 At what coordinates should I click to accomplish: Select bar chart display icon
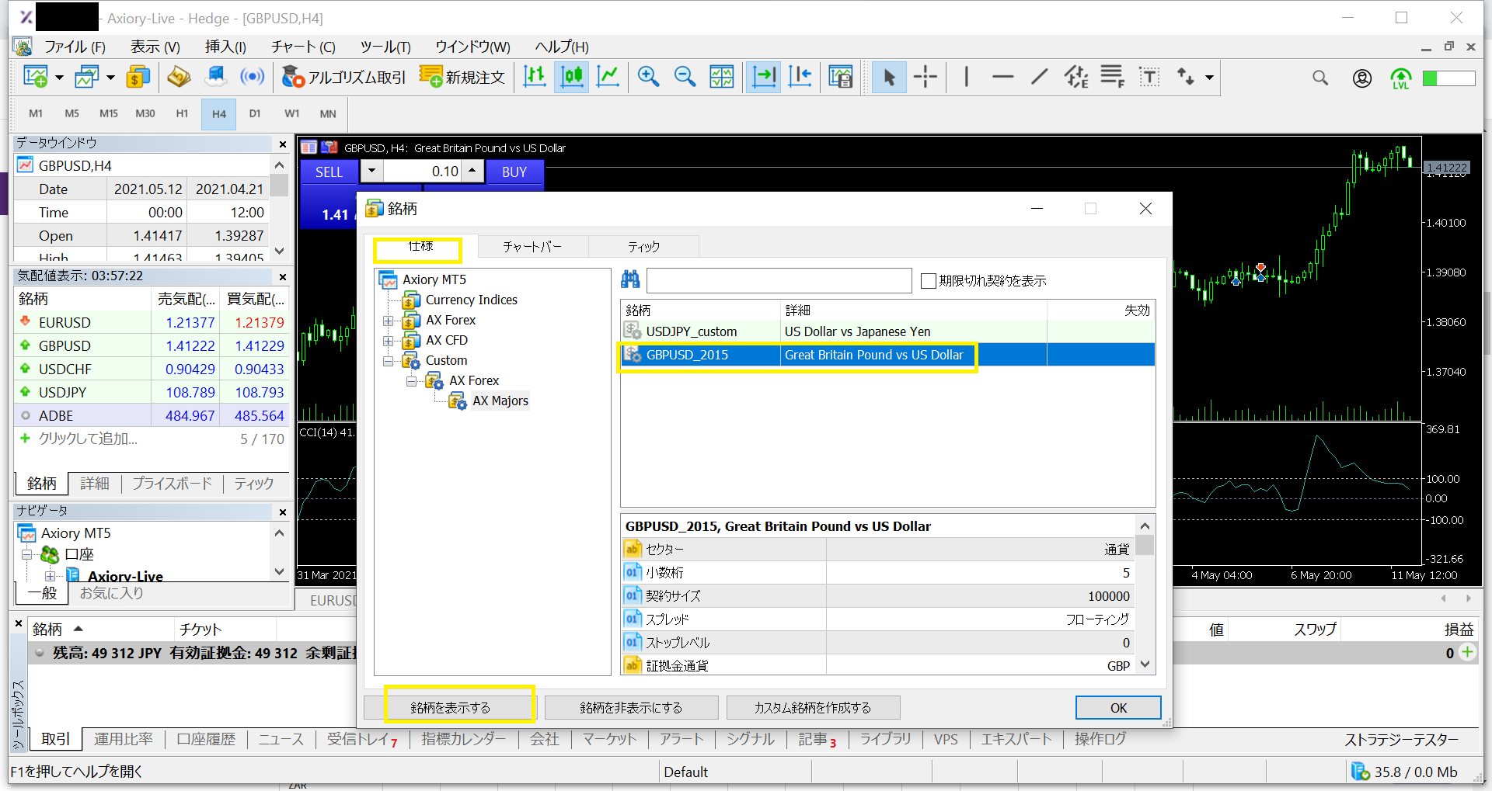pyautogui.click(x=535, y=77)
